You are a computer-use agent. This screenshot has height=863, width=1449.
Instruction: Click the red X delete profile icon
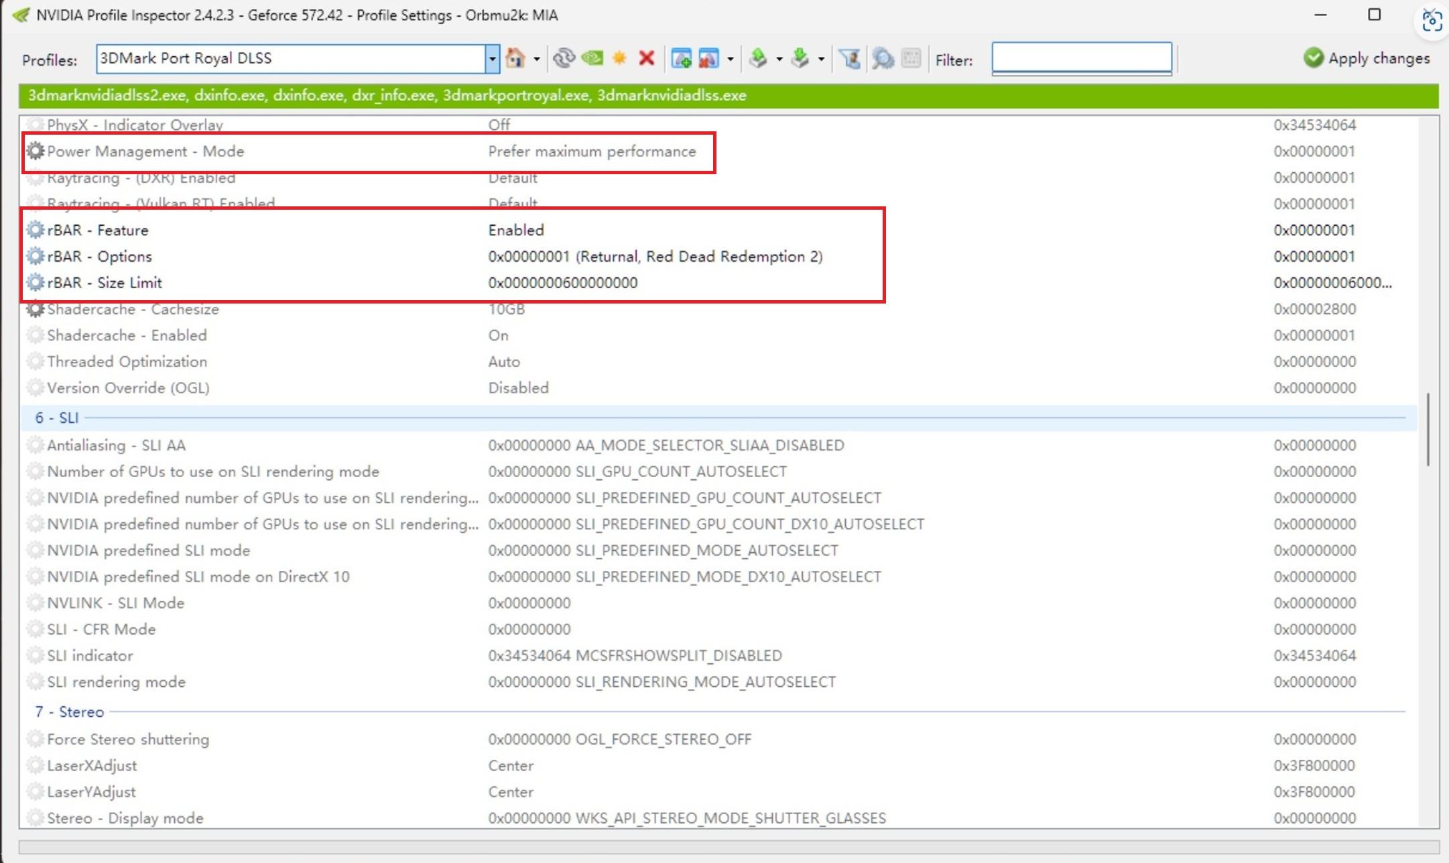[x=647, y=59]
